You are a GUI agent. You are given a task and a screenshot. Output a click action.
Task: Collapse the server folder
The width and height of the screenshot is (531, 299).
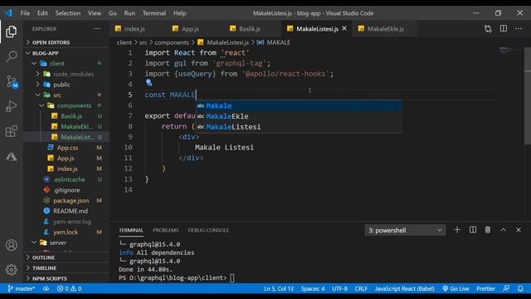click(x=66, y=243)
